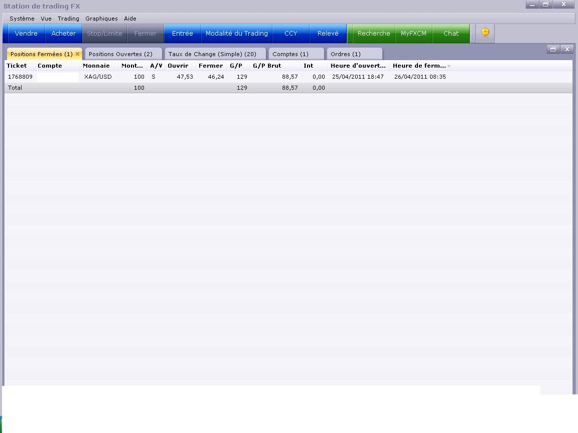Open the Entrée order button
578x433 pixels.
[182, 34]
